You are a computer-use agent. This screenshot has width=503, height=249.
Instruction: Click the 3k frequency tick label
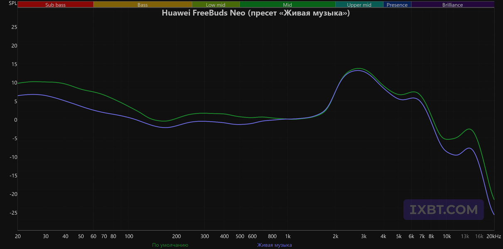pyautogui.click(x=363, y=236)
